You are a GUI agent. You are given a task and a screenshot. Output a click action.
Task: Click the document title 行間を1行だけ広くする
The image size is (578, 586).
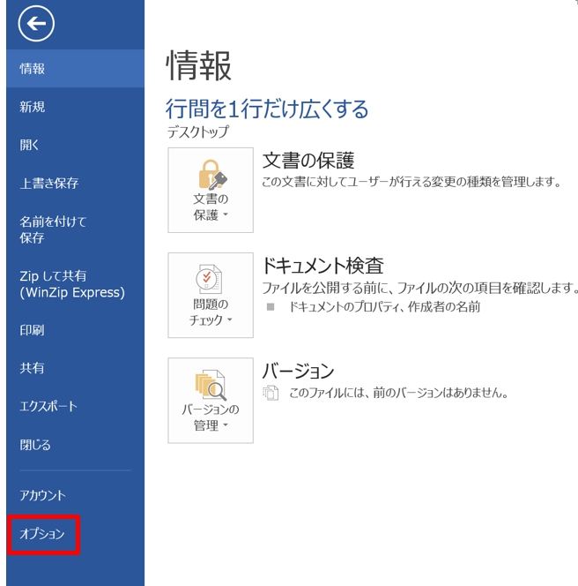(x=267, y=109)
